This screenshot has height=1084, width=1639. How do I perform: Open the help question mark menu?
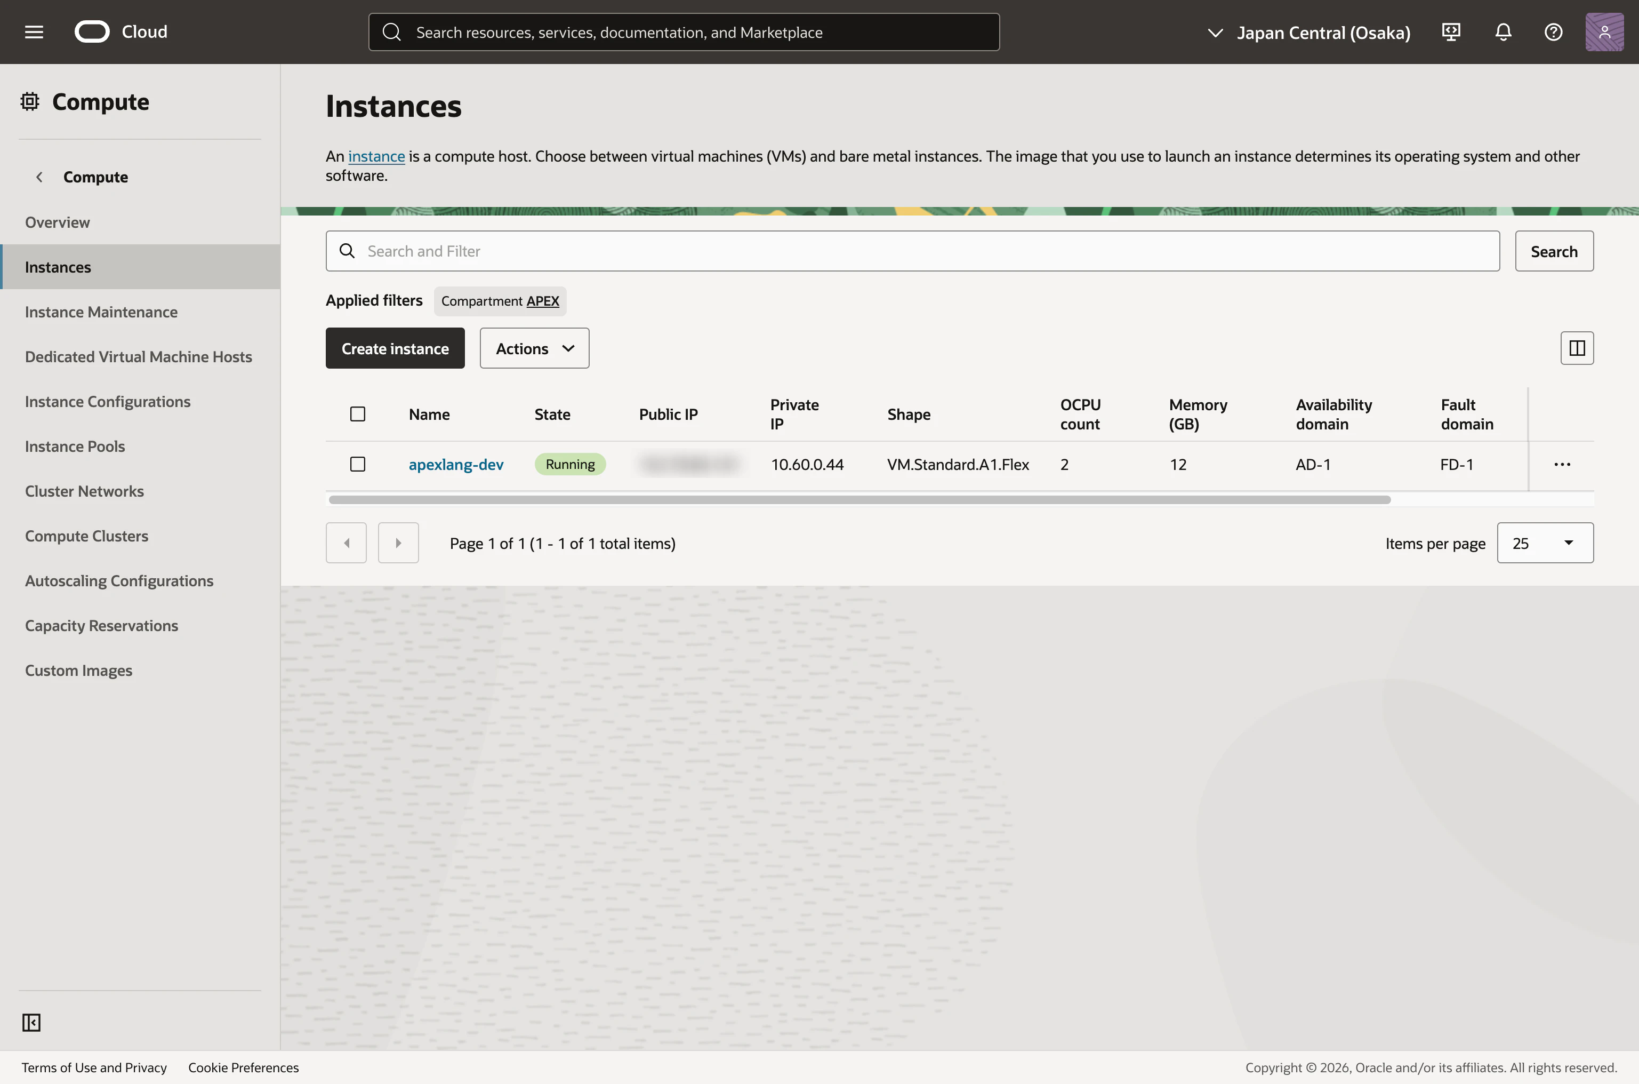tap(1553, 32)
